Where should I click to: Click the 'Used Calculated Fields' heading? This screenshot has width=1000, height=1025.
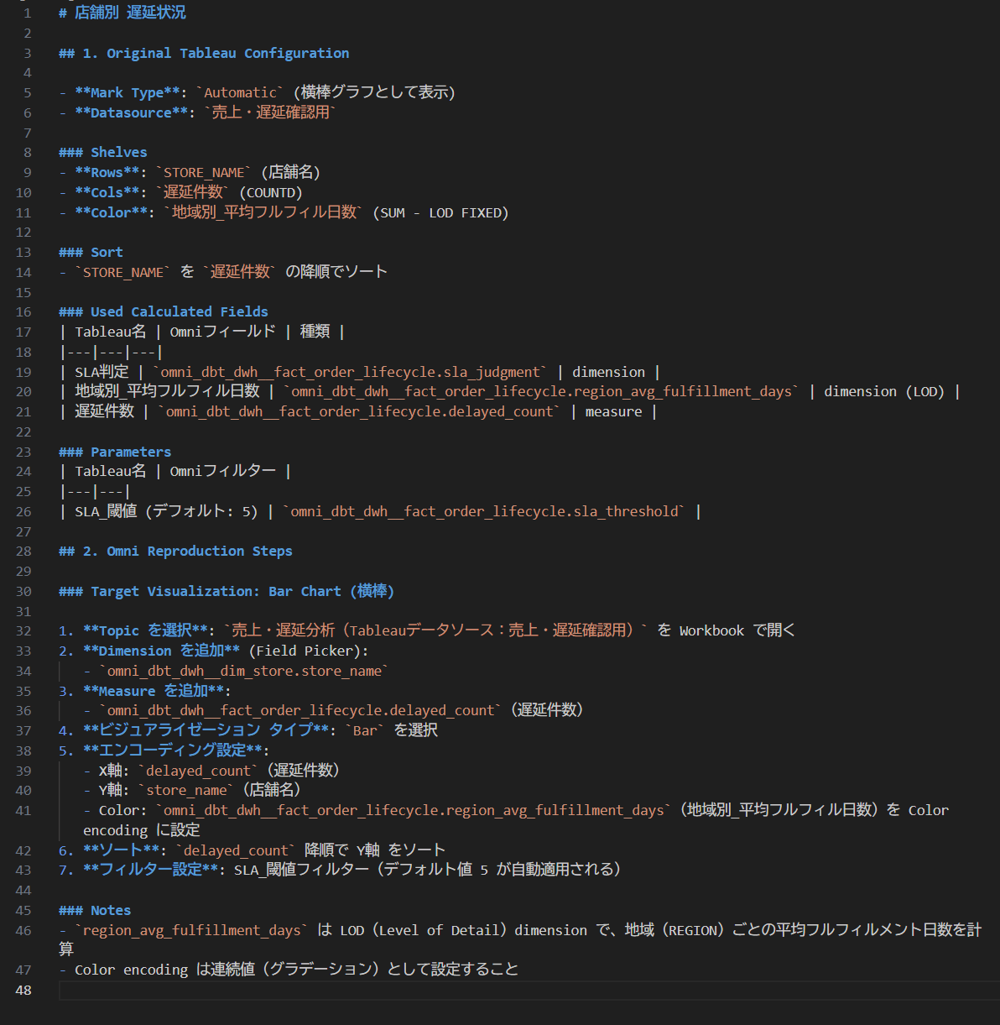[x=179, y=311]
